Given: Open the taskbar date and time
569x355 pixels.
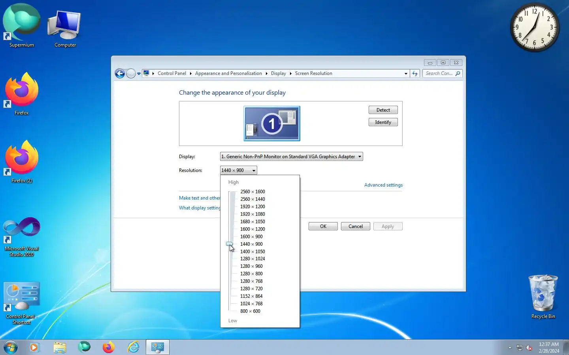Looking at the screenshot, I should (549, 348).
